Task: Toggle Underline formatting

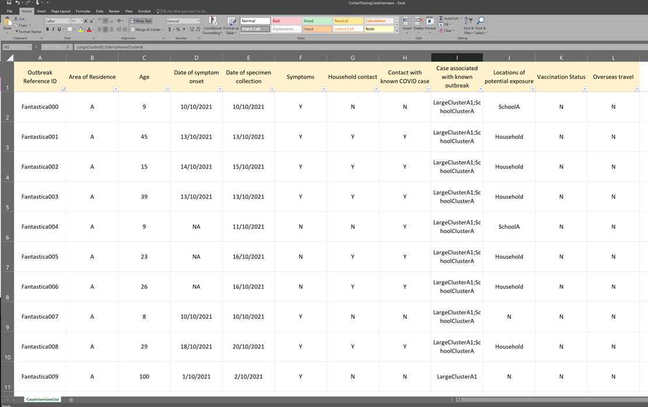Action: 59,29
